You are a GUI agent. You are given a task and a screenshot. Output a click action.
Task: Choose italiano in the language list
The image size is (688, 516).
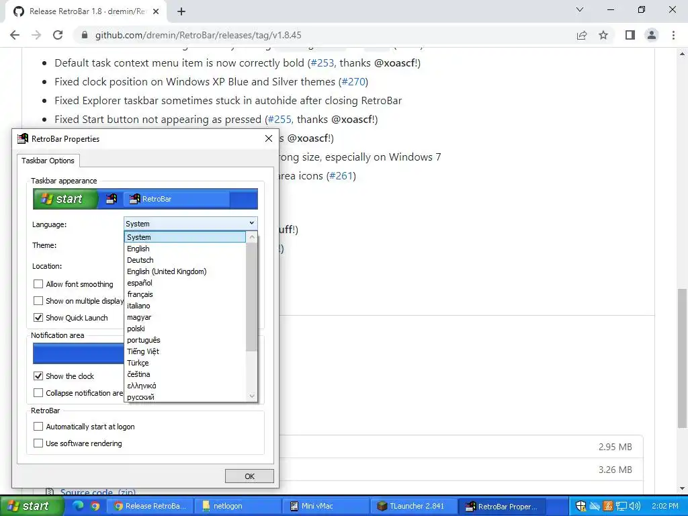point(185,306)
